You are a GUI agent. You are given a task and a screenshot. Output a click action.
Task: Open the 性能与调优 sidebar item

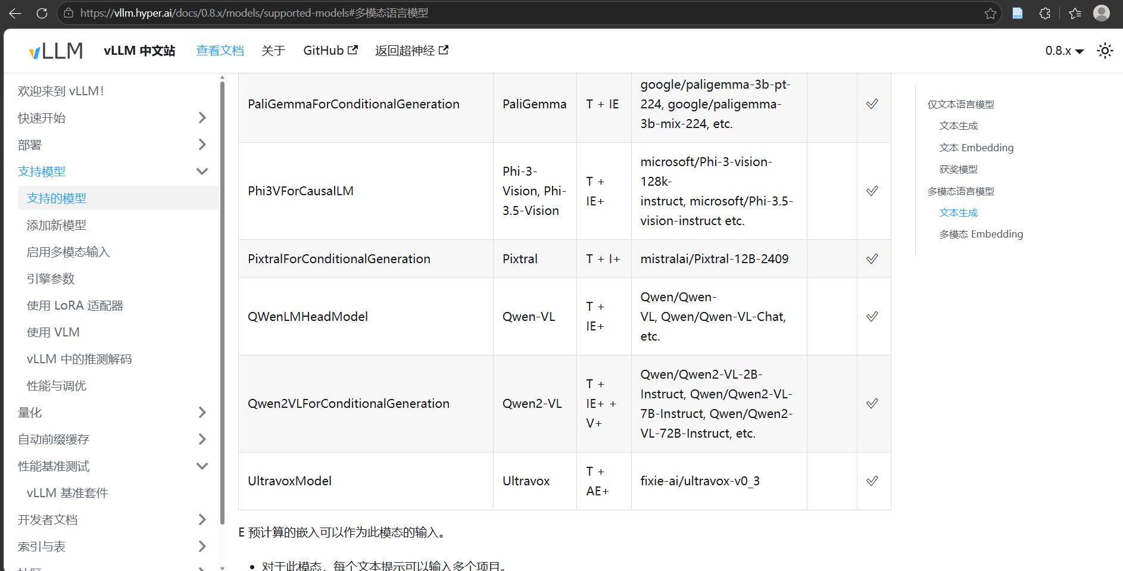point(57,386)
